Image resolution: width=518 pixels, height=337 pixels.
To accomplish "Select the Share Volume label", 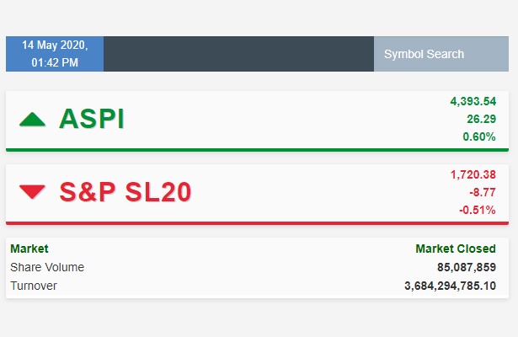I will [47, 267].
